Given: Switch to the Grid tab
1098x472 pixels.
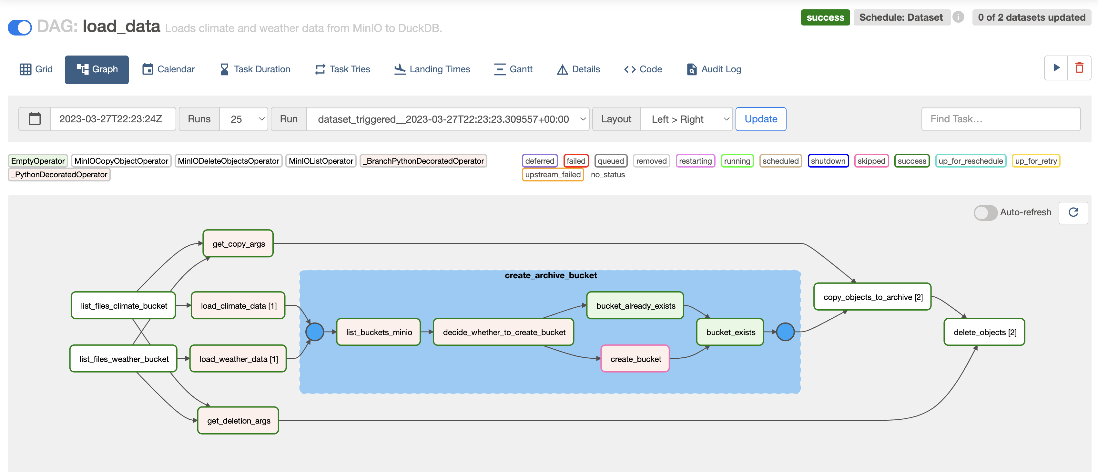Looking at the screenshot, I should click(36, 69).
